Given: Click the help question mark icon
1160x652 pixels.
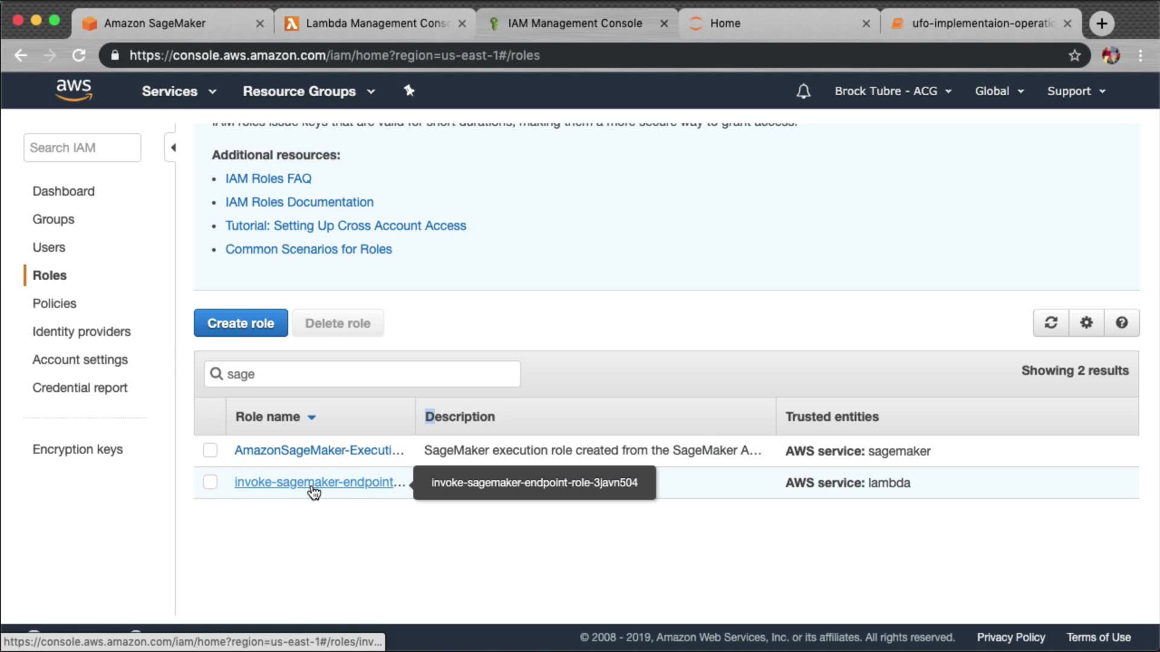Looking at the screenshot, I should point(1121,323).
